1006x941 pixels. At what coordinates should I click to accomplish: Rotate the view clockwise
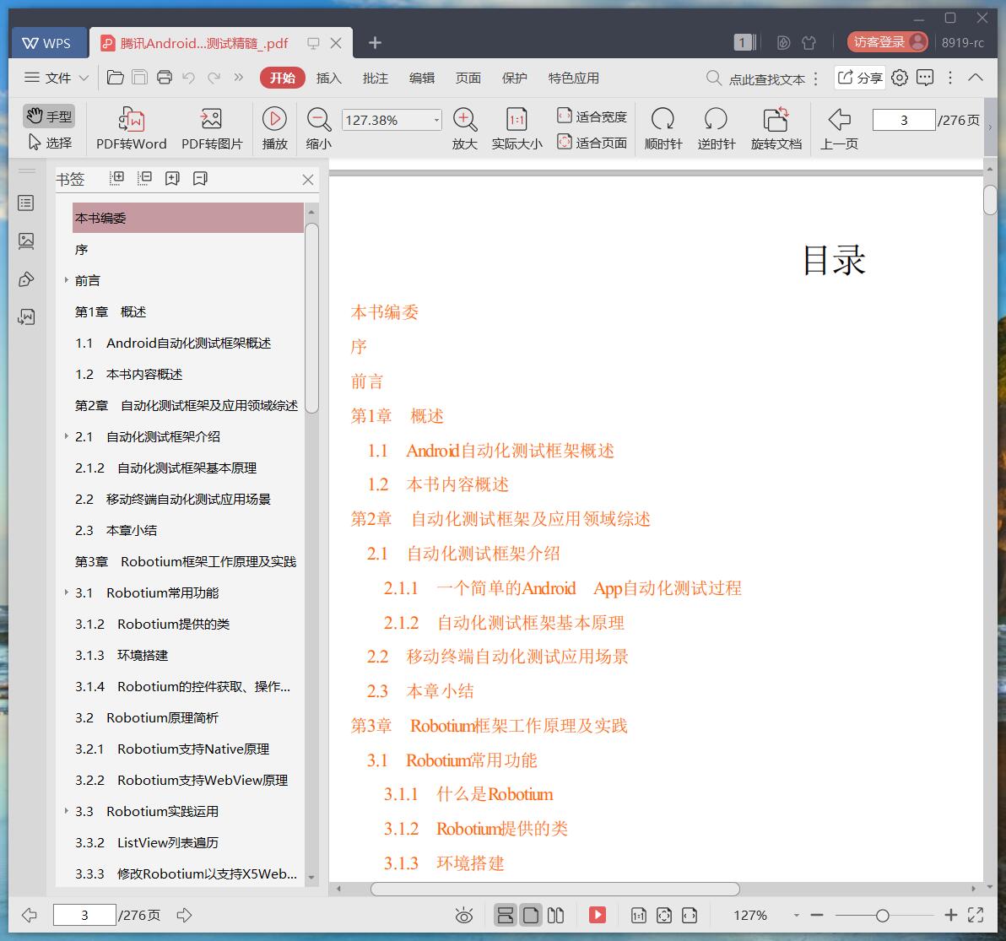coord(663,129)
